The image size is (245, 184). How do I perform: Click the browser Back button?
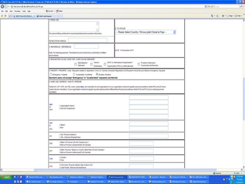point(2,6)
